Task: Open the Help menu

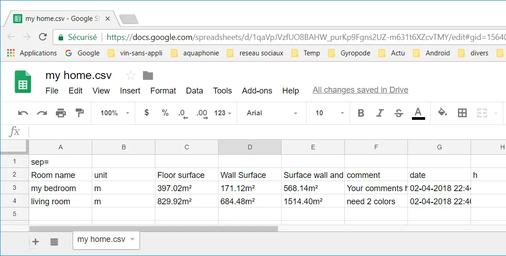Action: tap(290, 91)
